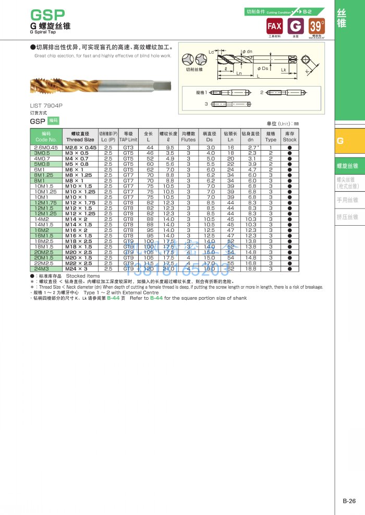Select the yellow G side tab
Viewport: 365px width, 515px height.
(x=349, y=141)
